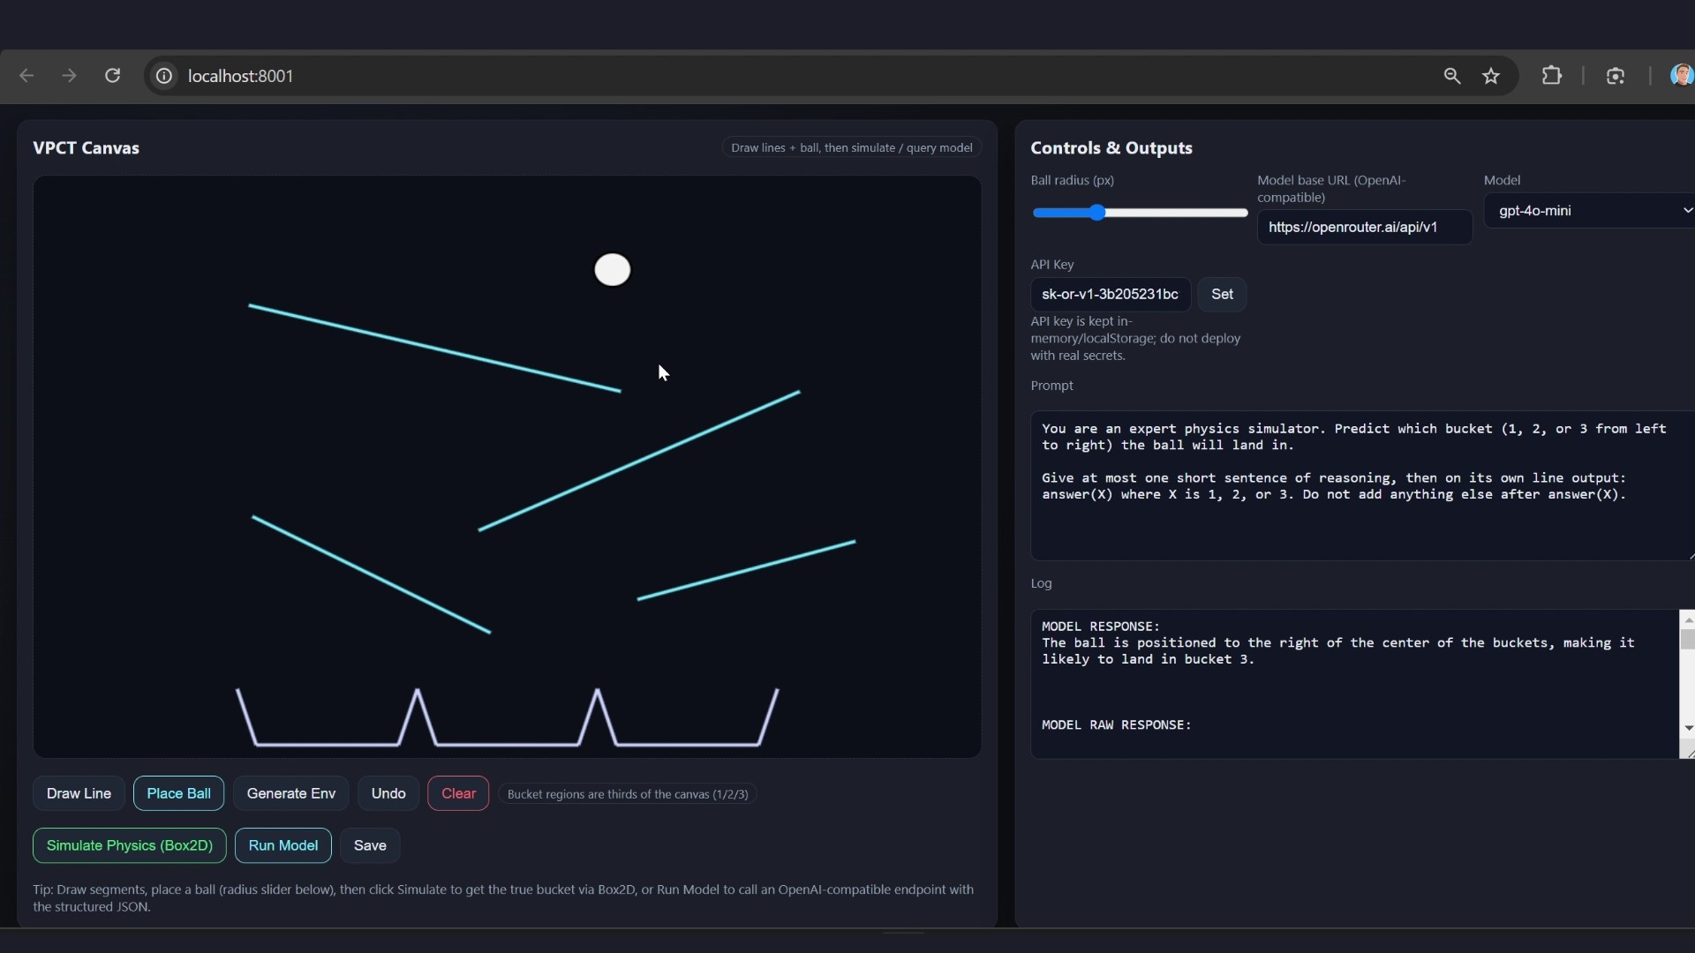The image size is (1695, 953).
Task: Open the browser extensions puzzle icon
Action: coord(1551,76)
